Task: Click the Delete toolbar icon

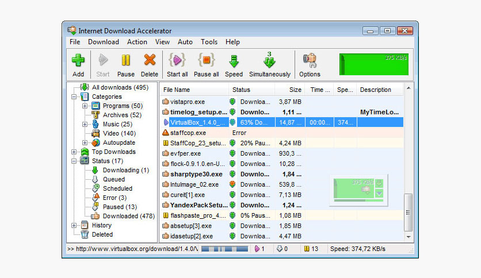Action: (150, 60)
